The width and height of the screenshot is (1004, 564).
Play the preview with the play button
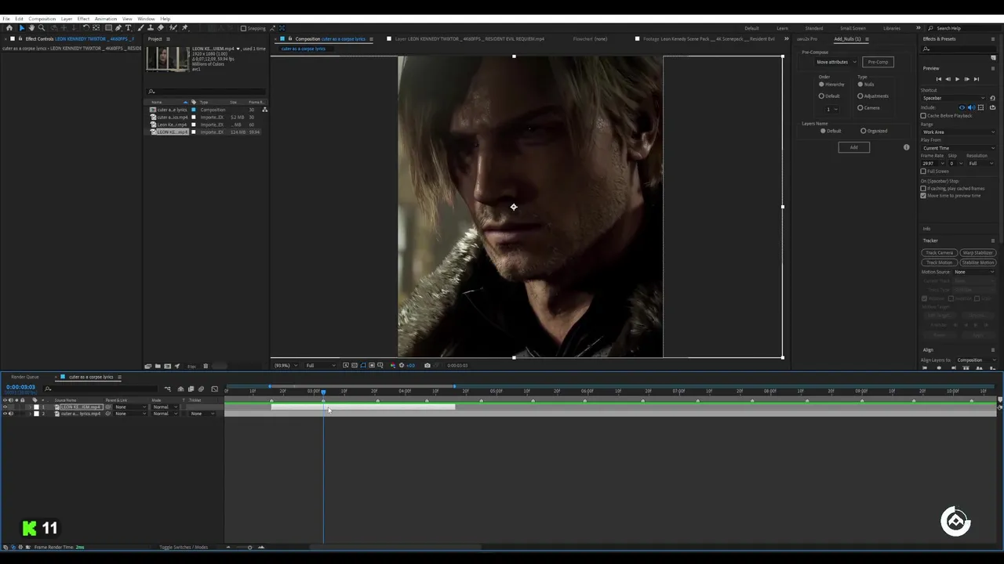957,79
